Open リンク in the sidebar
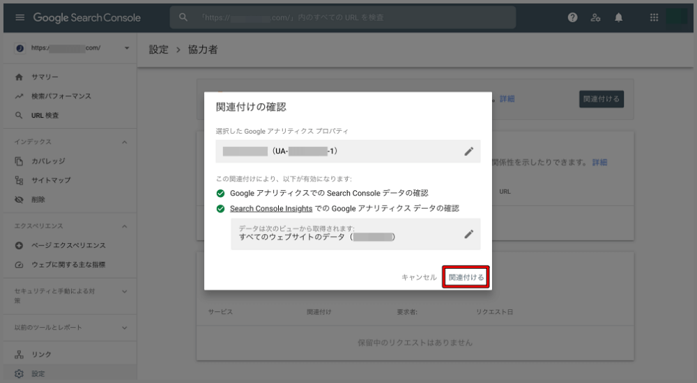This screenshot has width=697, height=383. pyautogui.click(x=41, y=354)
